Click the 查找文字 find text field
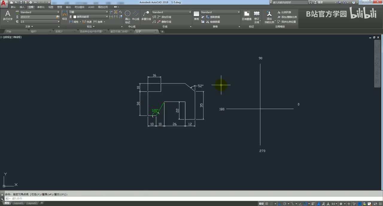The height and width of the screenshot is (206, 383). pyautogui.click(x=38, y=17)
